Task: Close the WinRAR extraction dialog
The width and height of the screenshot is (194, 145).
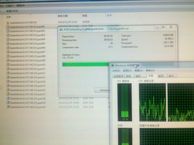Action: pyautogui.click(x=171, y=27)
